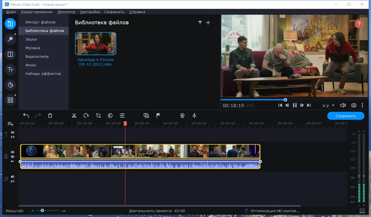Click the color adjustment icon
Viewport: 371px width, 217px height.
pos(110,116)
